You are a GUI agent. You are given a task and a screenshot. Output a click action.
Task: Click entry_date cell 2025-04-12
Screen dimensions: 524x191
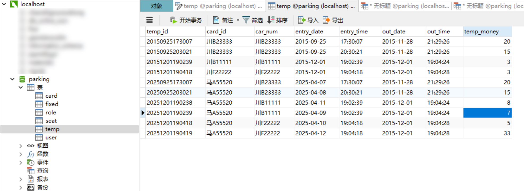[x=317, y=133]
